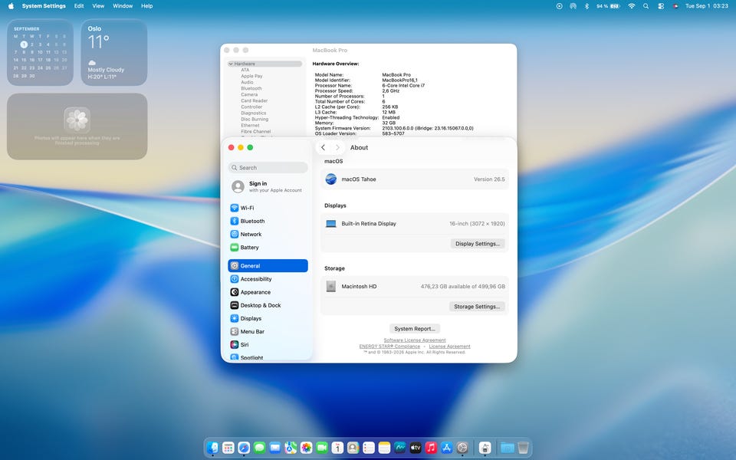Click the Wi-Fi status icon in menu bar
736x460 pixels.
click(x=631, y=6)
